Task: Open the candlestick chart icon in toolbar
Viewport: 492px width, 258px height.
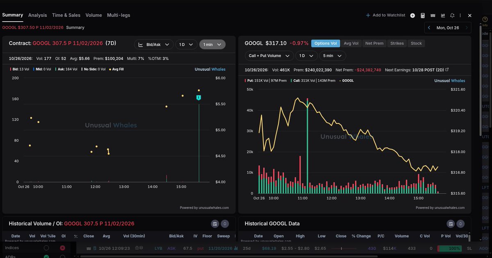Action: [x=443, y=15]
